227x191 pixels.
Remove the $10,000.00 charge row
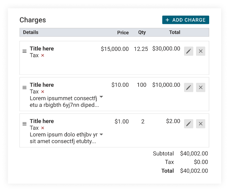pos(200,88)
